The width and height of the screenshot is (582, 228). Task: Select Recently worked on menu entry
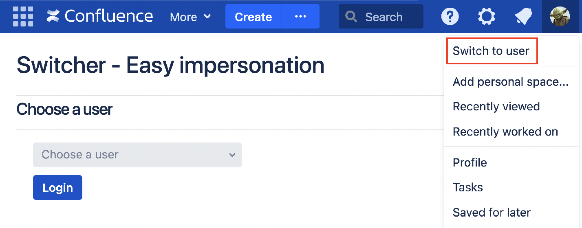505,132
